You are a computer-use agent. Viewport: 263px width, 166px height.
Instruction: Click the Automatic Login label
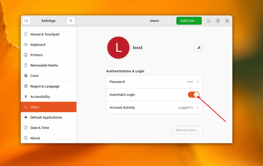(122, 95)
